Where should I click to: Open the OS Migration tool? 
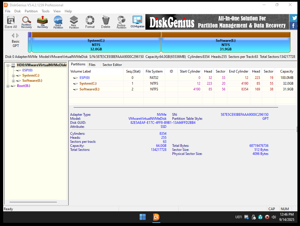[x=137, y=22]
